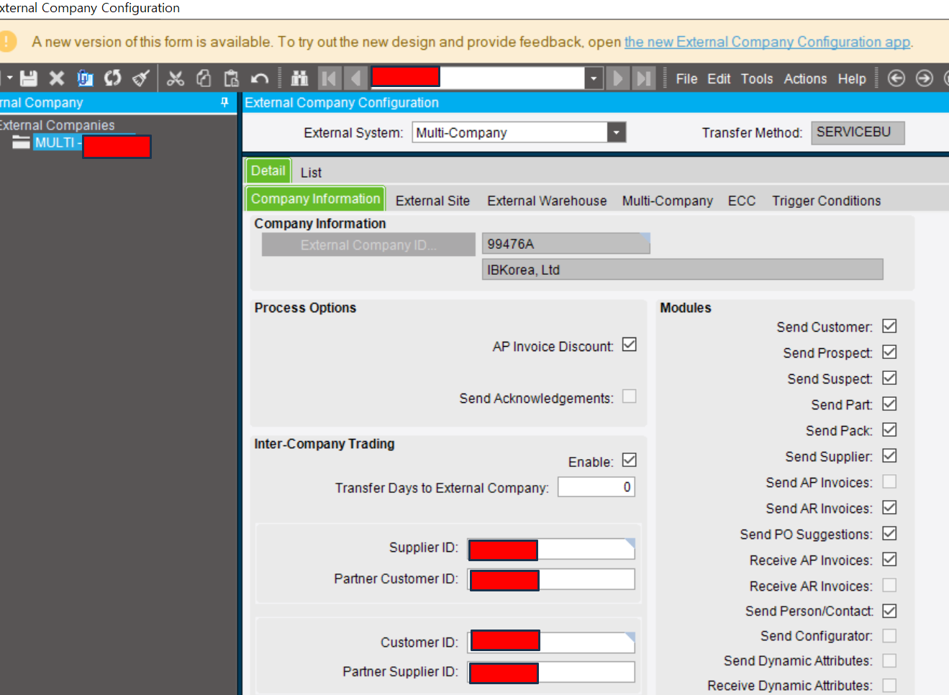Toggle Send Acknowledgements checkbox
Screen dimensions: 949x695
tap(630, 396)
